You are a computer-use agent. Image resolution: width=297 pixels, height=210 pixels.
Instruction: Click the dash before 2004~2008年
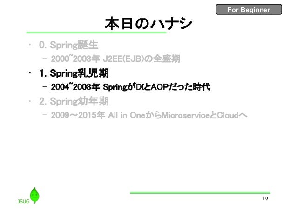click(x=45, y=87)
